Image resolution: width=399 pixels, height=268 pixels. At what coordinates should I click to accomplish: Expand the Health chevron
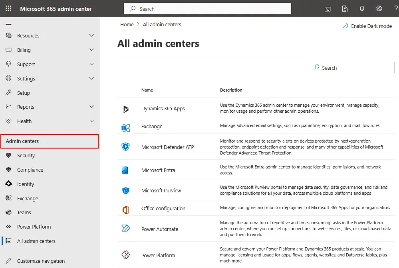(91, 121)
